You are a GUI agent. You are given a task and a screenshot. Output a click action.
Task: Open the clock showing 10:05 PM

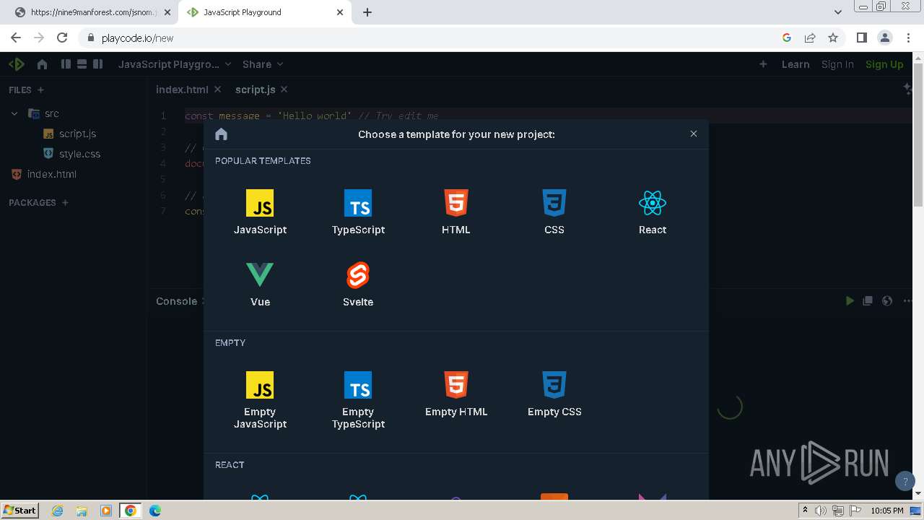[887, 511]
